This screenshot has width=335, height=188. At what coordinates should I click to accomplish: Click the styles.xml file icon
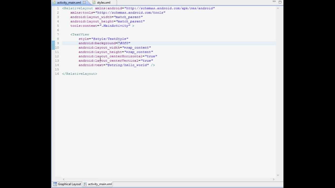[94, 3]
